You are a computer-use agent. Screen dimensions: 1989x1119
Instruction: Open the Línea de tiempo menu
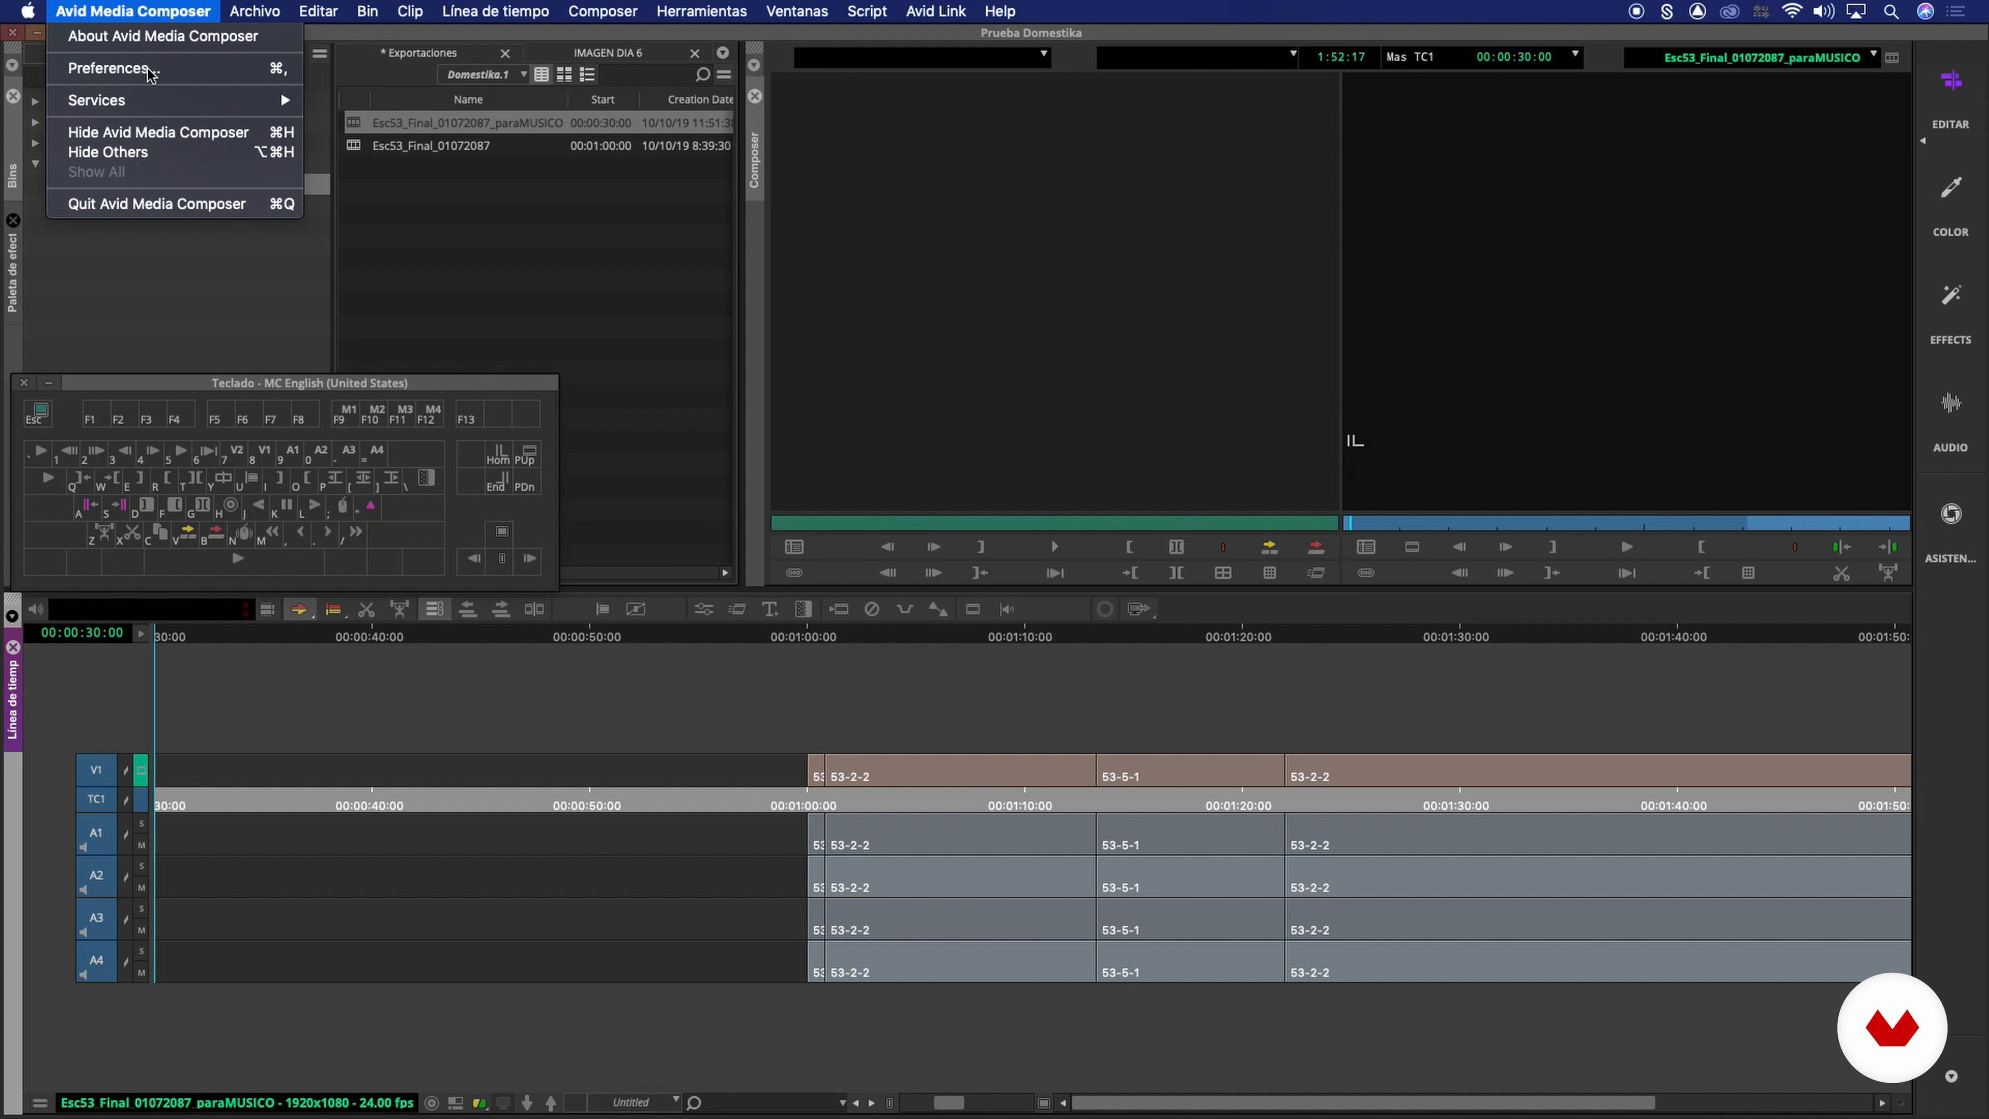(495, 11)
